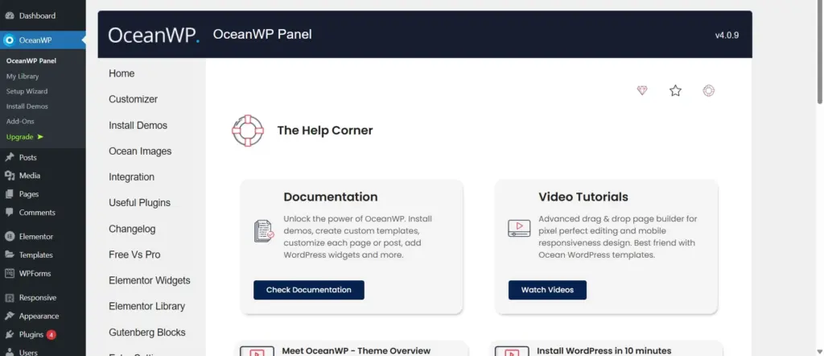Viewport: 824px width, 356px height.
Task: Click the Documentation card heading
Action: pos(331,197)
